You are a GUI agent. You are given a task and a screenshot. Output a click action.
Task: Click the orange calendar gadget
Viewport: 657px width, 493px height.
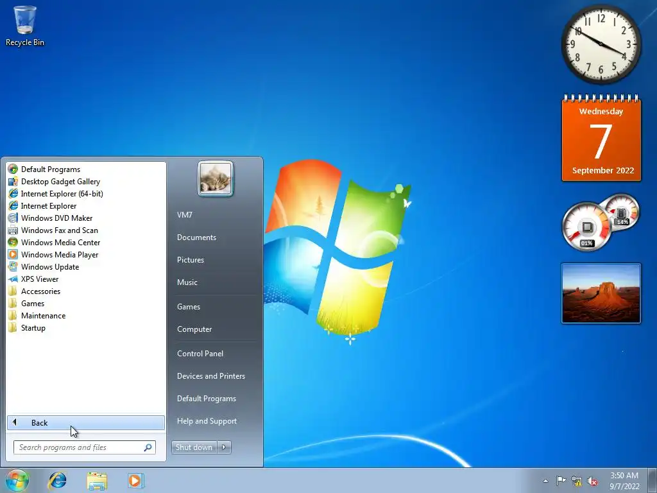tap(601, 139)
